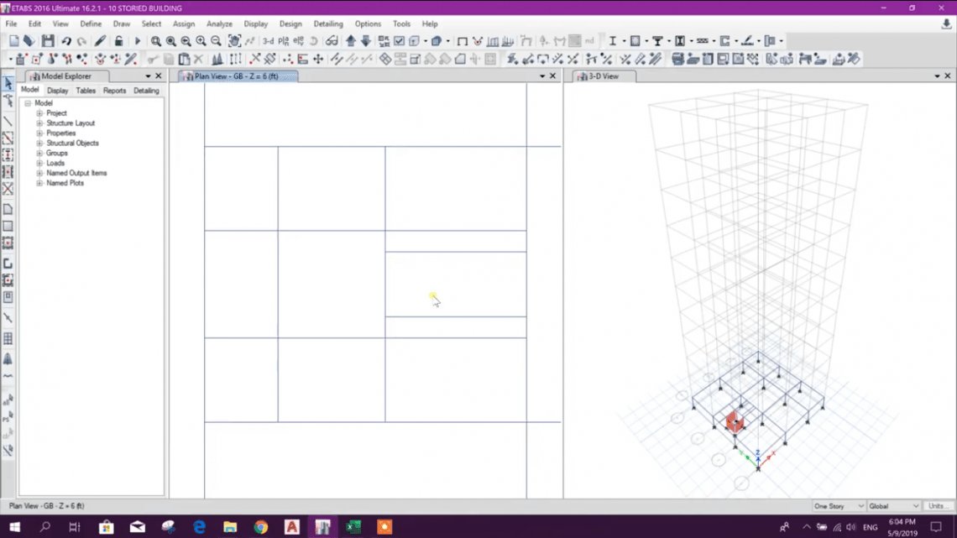The width and height of the screenshot is (957, 538).
Task: Collapse the root Model tree node
Action: click(x=28, y=103)
